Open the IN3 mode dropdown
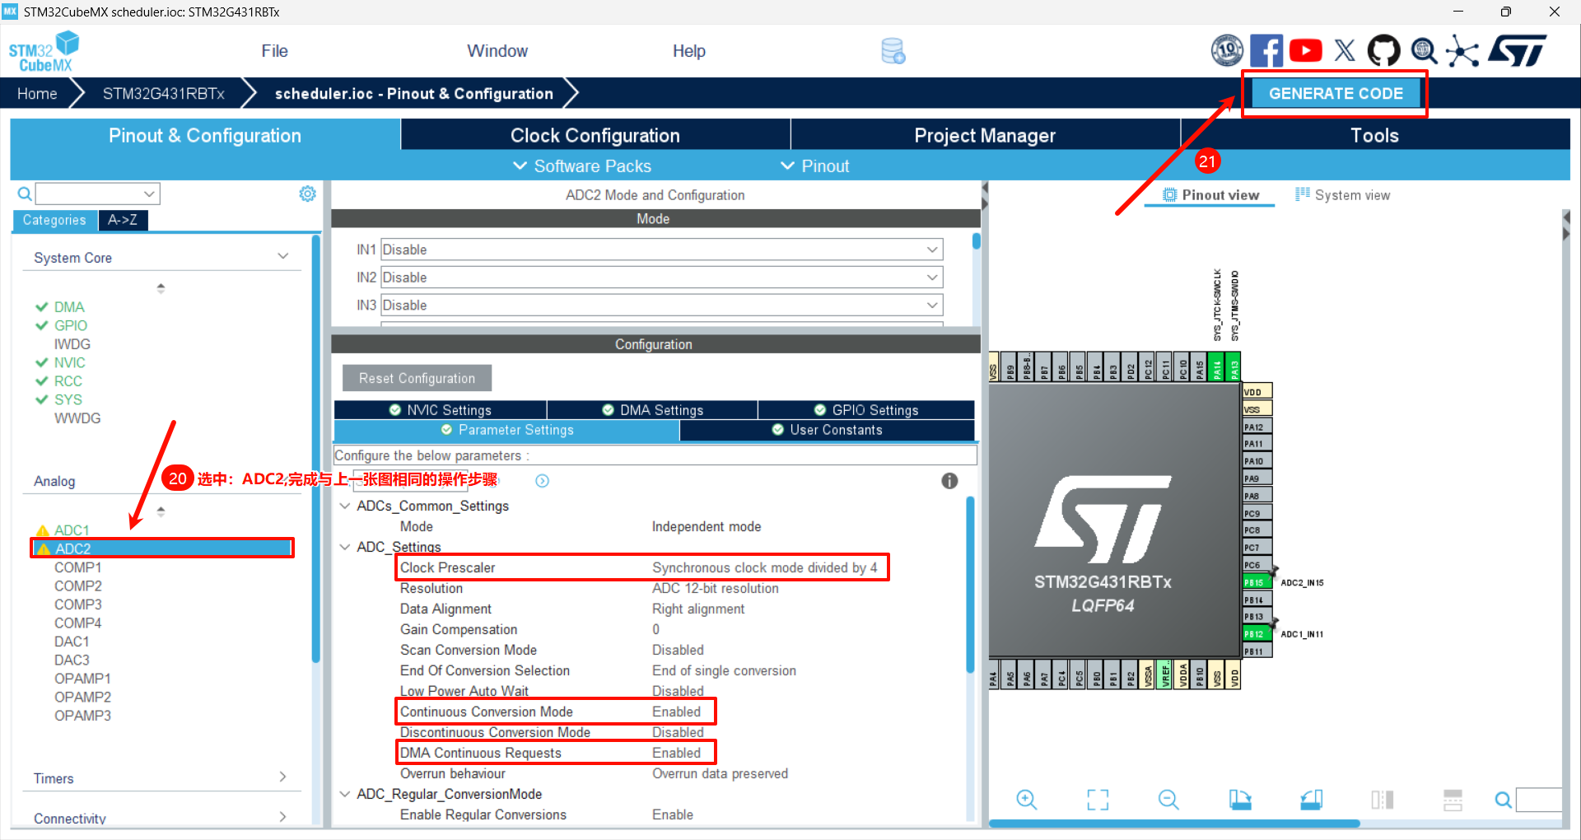The image size is (1581, 840). click(662, 306)
